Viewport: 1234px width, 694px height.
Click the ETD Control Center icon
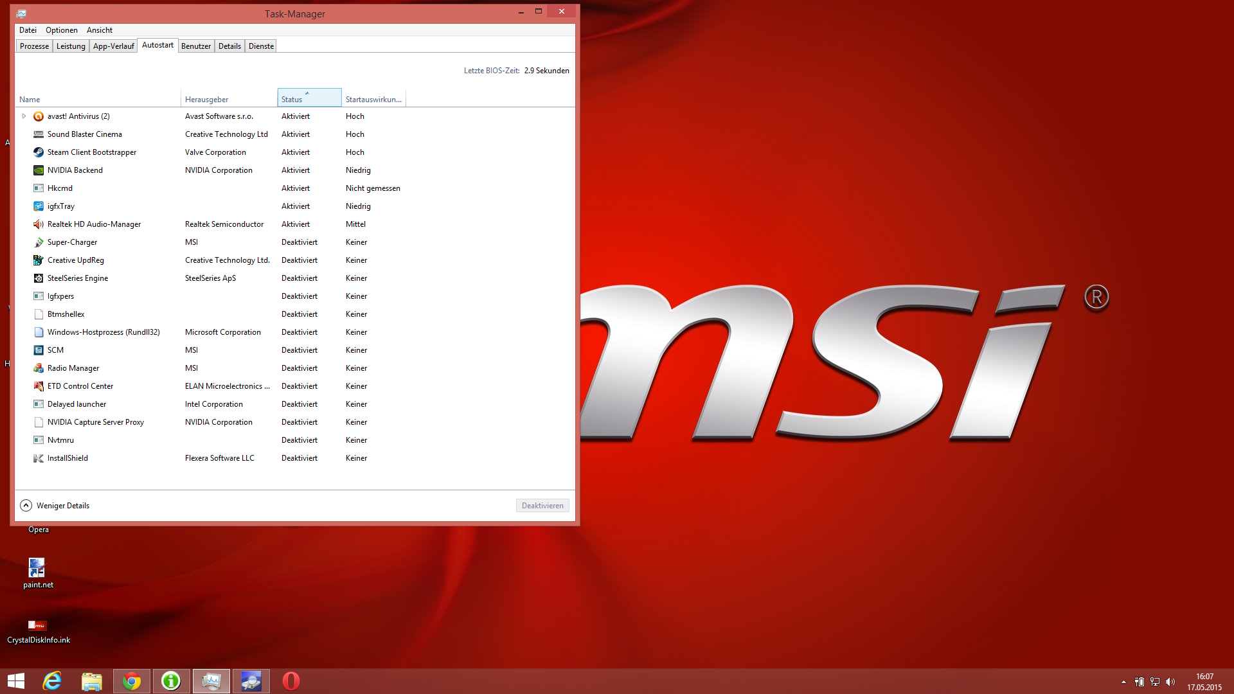tap(39, 386)
